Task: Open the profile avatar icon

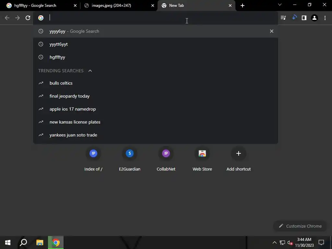Action: pos(314,18)
